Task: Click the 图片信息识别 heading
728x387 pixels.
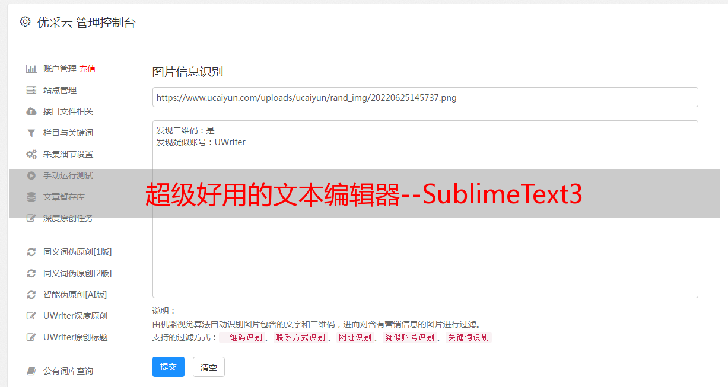Action: pyautogui.click(x=187, y=72)
